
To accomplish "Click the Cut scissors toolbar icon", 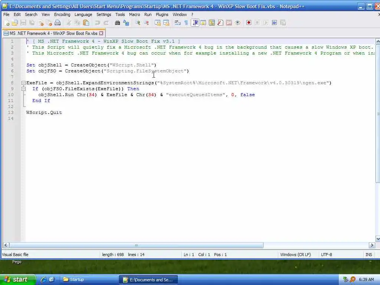I will coord(69,23).
